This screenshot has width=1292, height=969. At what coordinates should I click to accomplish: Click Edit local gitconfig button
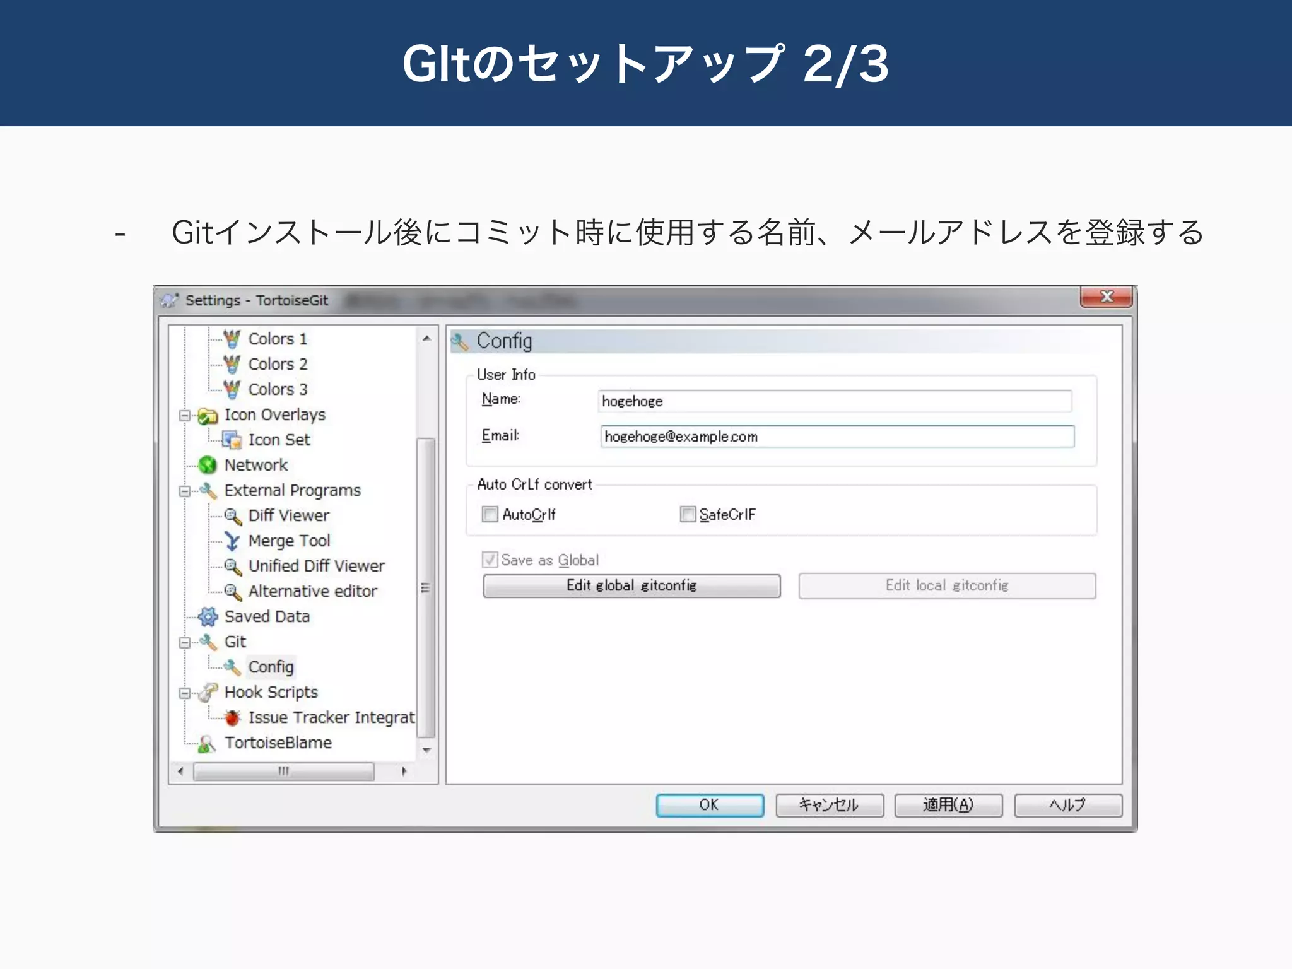click(947, 585)
